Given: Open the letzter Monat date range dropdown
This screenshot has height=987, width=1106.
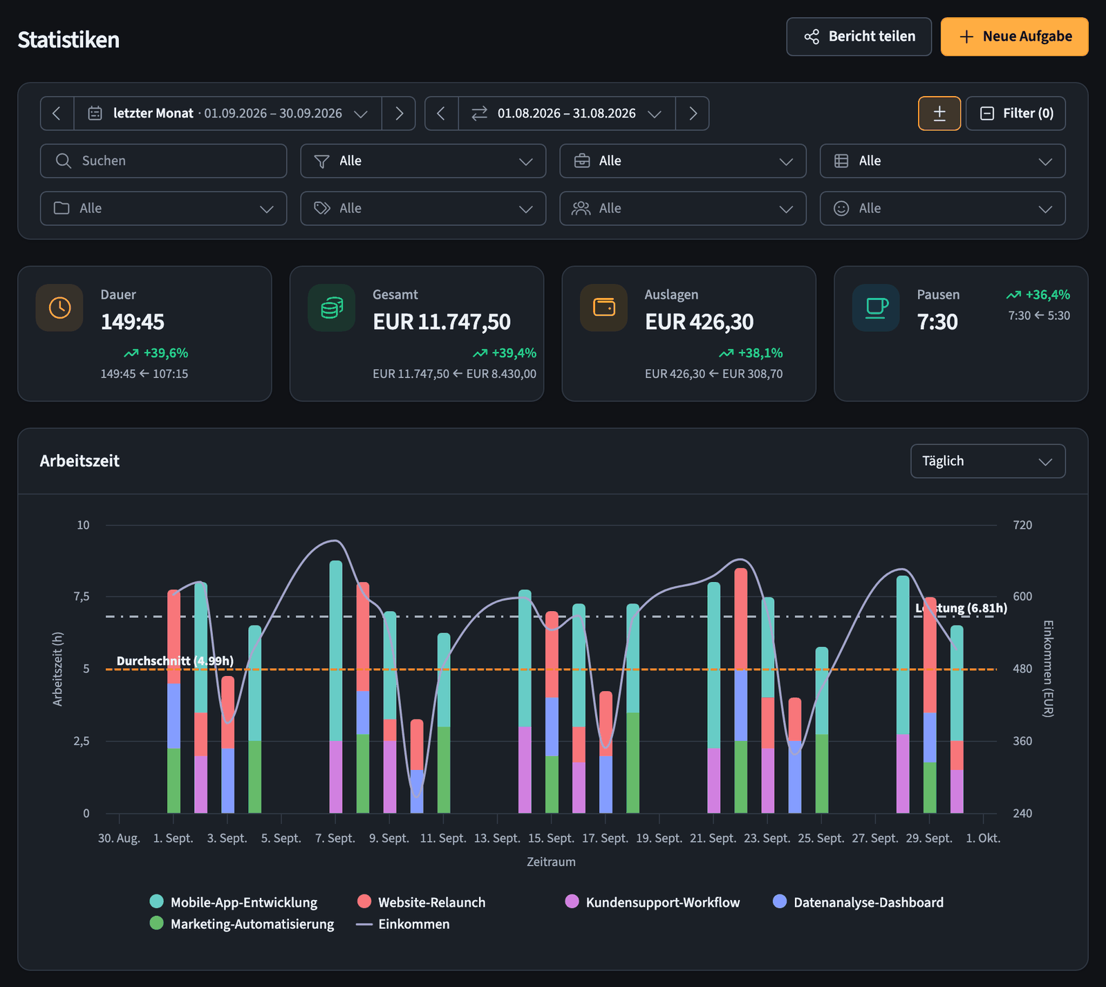Looking at the screenshot, I should tap(228, 113).
